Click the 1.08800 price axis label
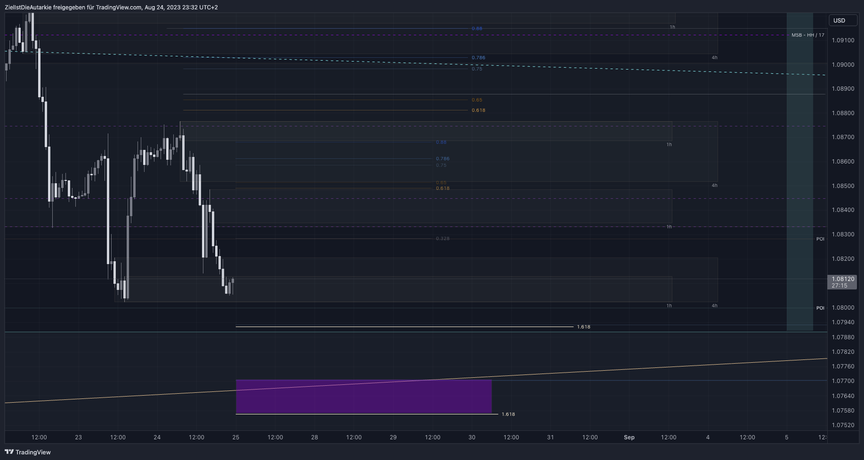 pos(843,113)
